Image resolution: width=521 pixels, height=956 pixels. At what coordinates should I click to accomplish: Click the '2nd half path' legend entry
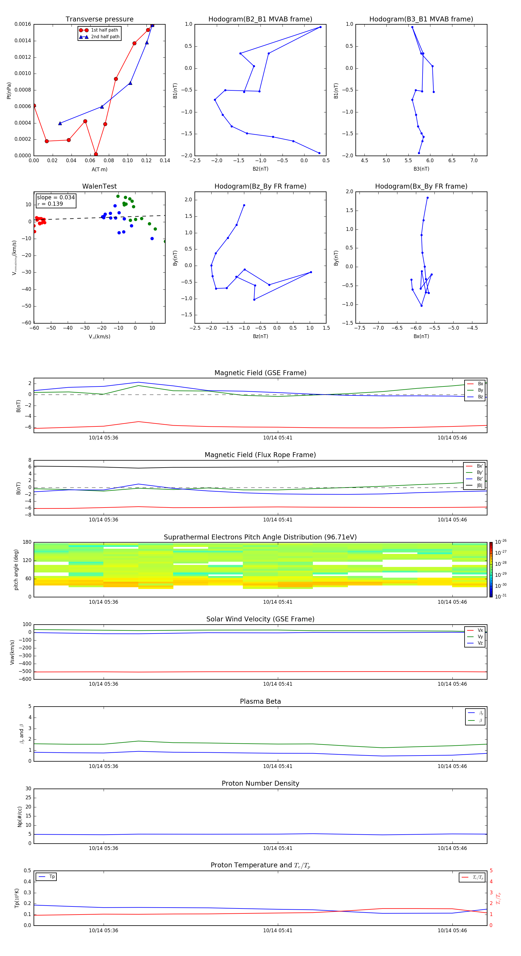click(x=99, y=37)
